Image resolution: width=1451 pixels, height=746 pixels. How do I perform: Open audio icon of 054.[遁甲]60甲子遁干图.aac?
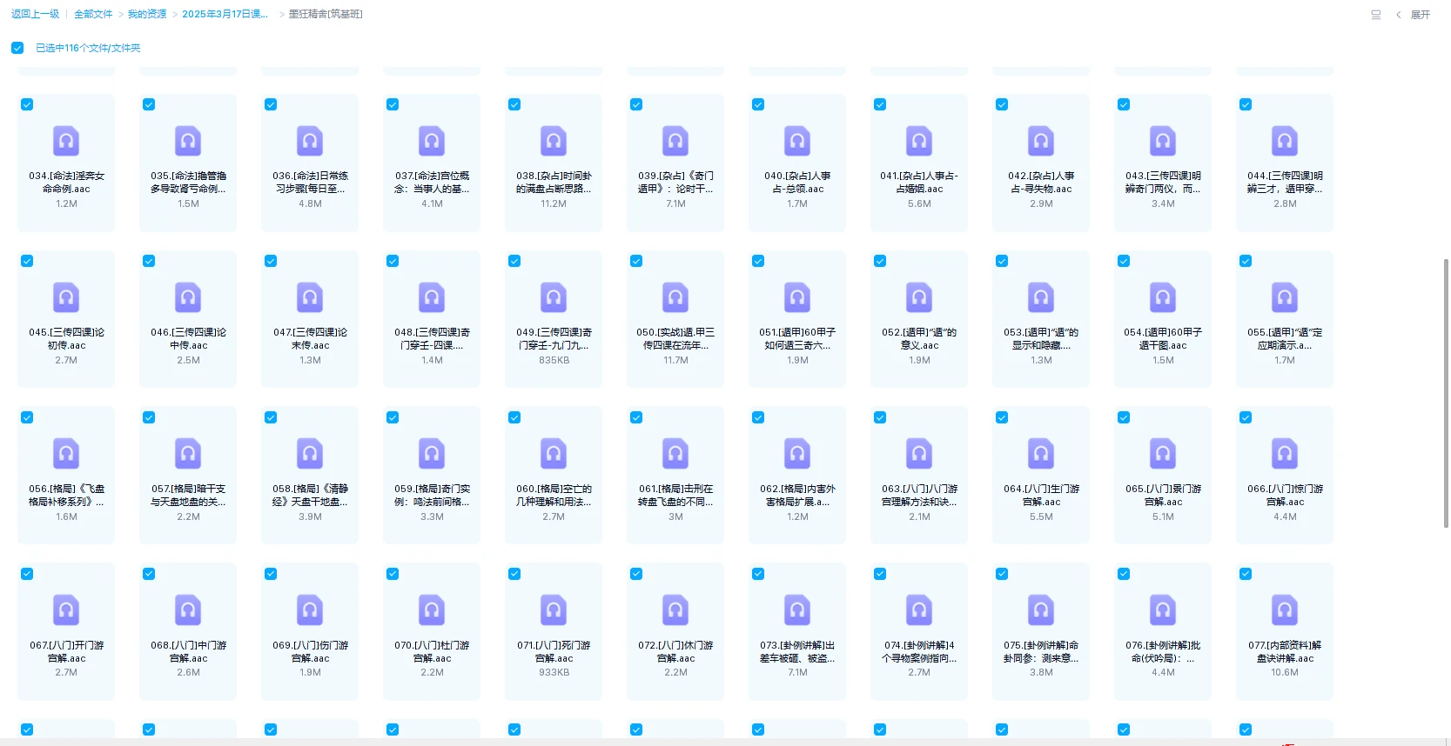1163,297
